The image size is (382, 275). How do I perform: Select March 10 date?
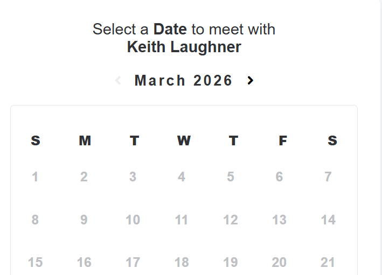tap(133, 220)
